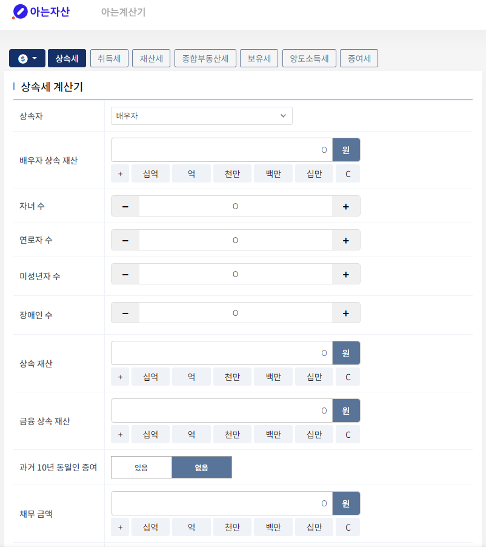
Task: Switch to the 증여세 tab
Action: tap(359, 58)
